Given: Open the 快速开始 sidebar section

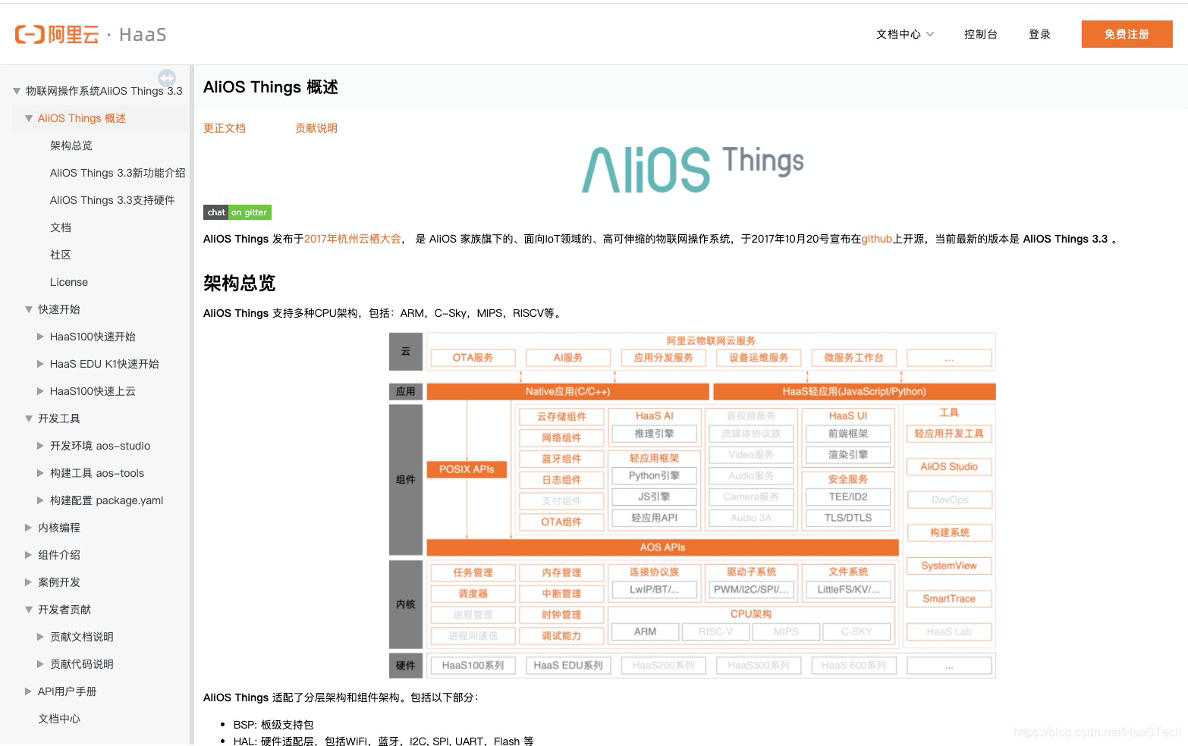Looking at the screenshot, I should click(59, 309).
